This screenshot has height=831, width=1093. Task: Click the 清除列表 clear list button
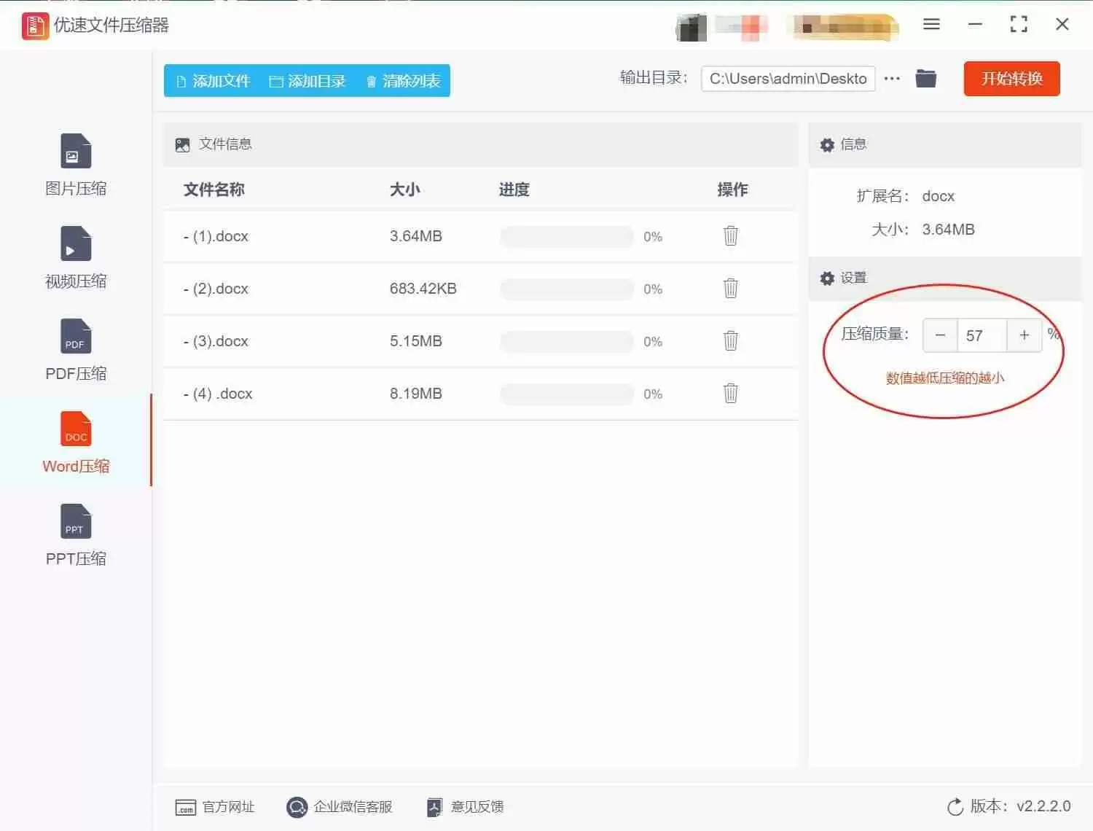coord(401,81)
